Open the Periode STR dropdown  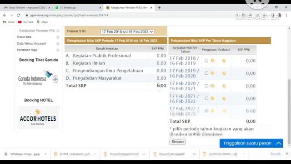pyautogui.click(x=127, y=32)
